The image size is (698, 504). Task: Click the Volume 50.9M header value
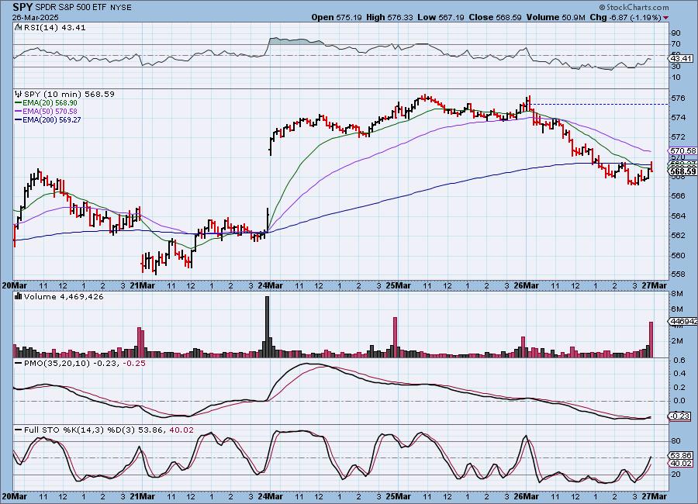pyautogui.click(x=555, y=17)
